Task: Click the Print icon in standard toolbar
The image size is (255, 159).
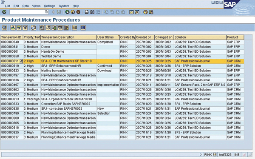Action: point(87,12)
